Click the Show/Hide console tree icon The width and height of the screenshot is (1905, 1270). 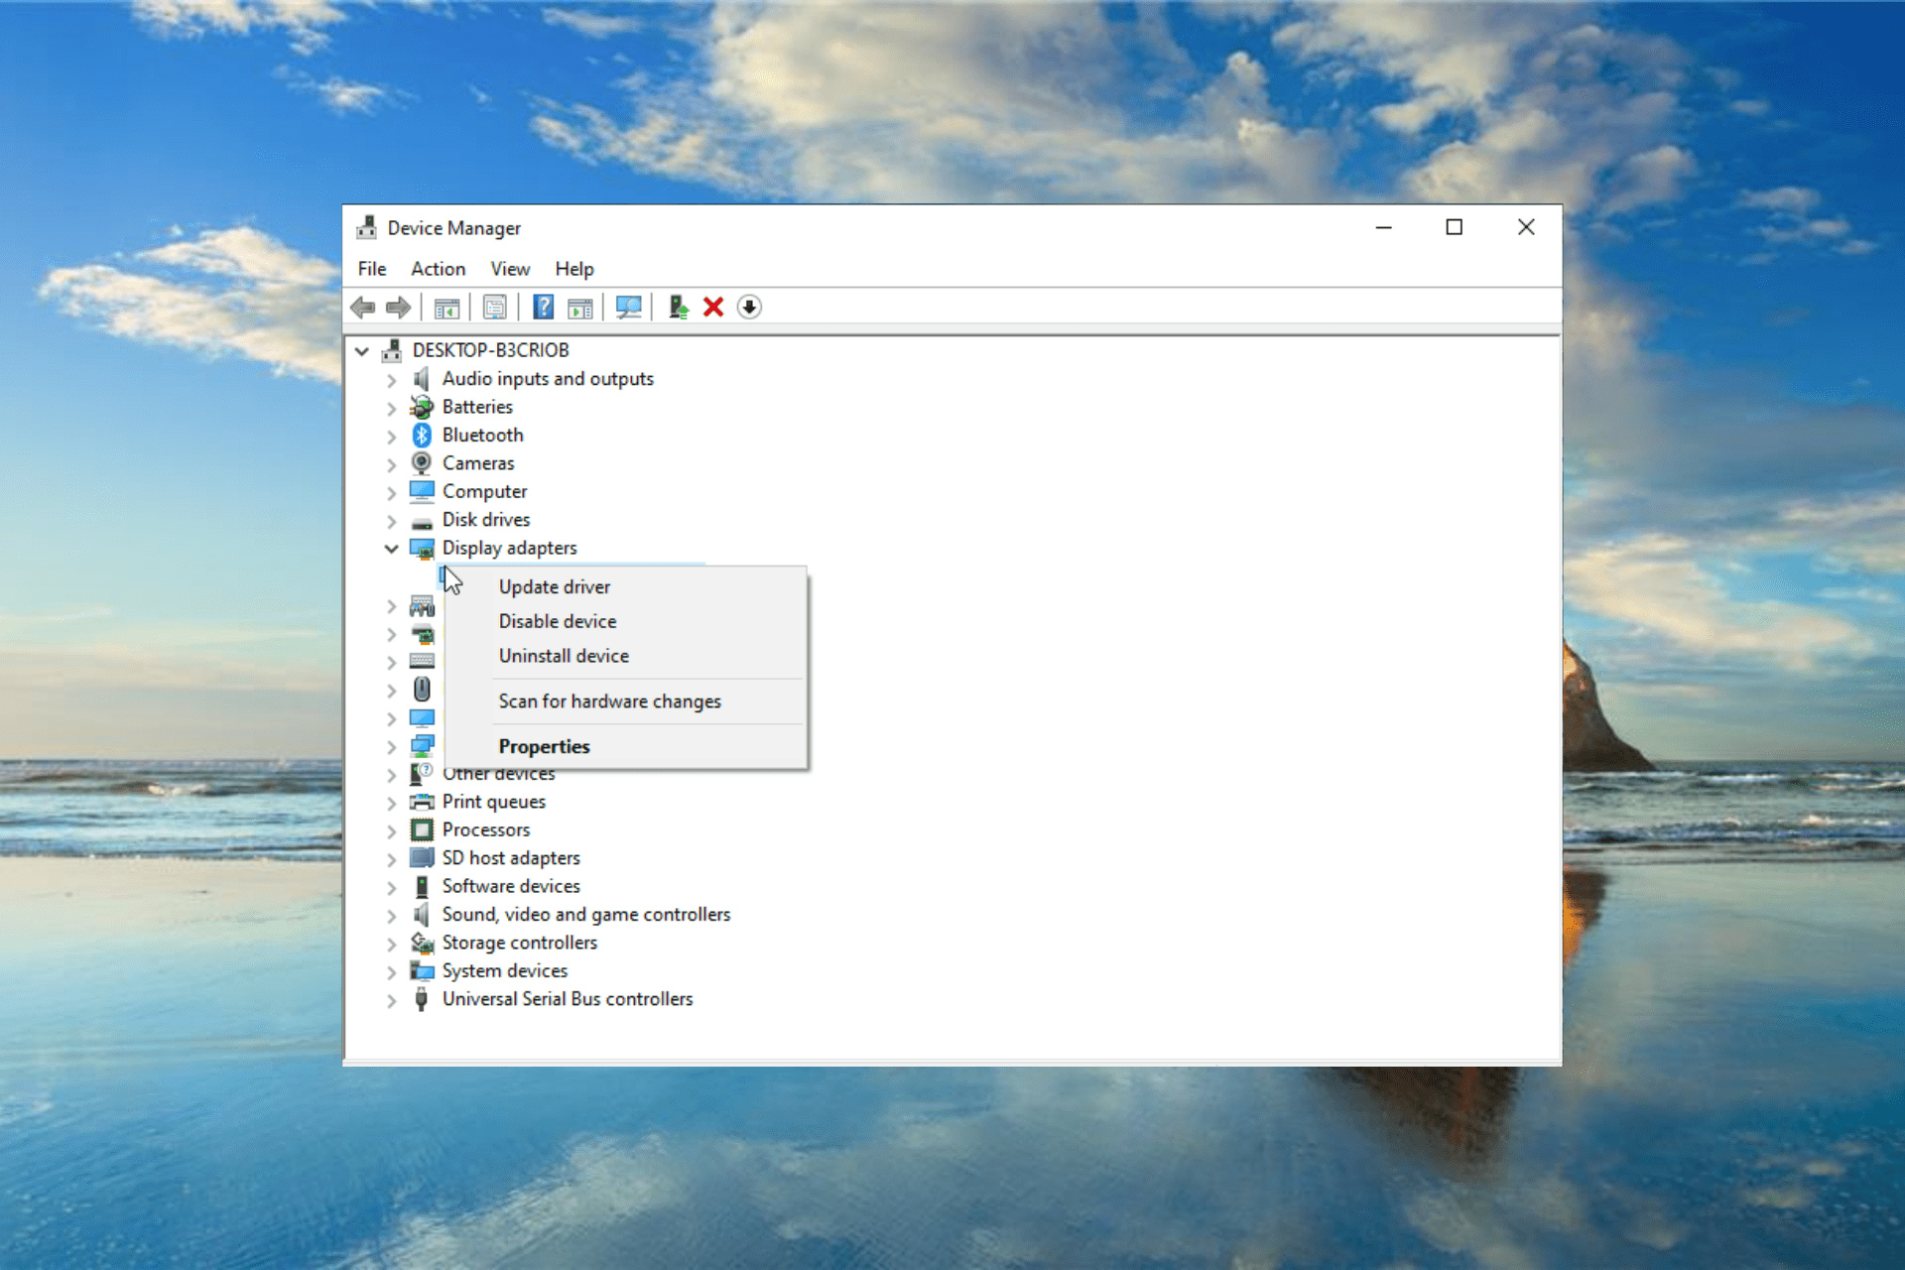click(x=446, y=308)
